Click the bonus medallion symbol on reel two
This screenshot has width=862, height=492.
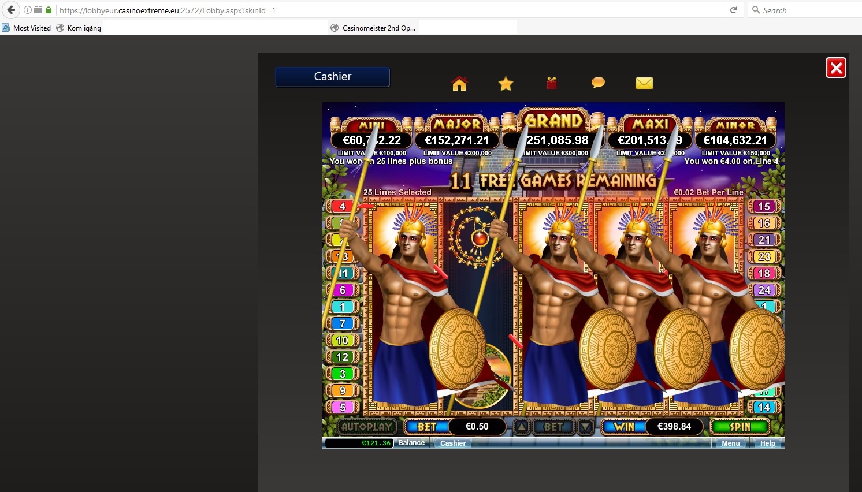(478, 236)
